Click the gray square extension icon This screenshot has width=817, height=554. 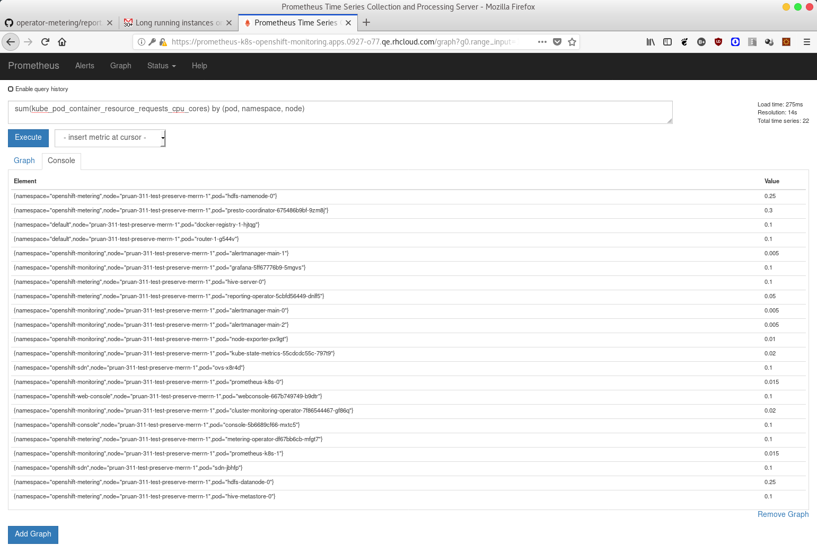tap(752, 42)
